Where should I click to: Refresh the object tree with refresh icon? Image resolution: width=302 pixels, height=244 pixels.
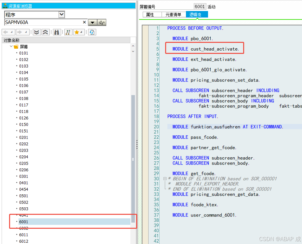[92, 32]
